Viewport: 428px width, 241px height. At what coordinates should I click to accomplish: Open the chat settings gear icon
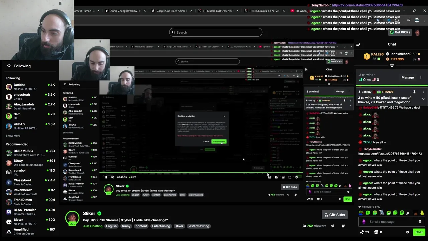click(x=407, y=232)
